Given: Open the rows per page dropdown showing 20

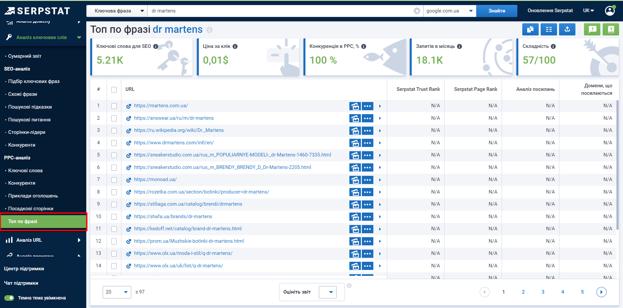Looking at the screenshot, I should (116, 292).
